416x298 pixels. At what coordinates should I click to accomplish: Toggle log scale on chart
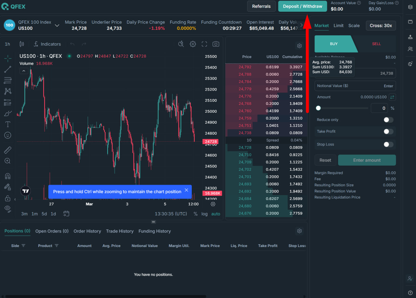204,214
